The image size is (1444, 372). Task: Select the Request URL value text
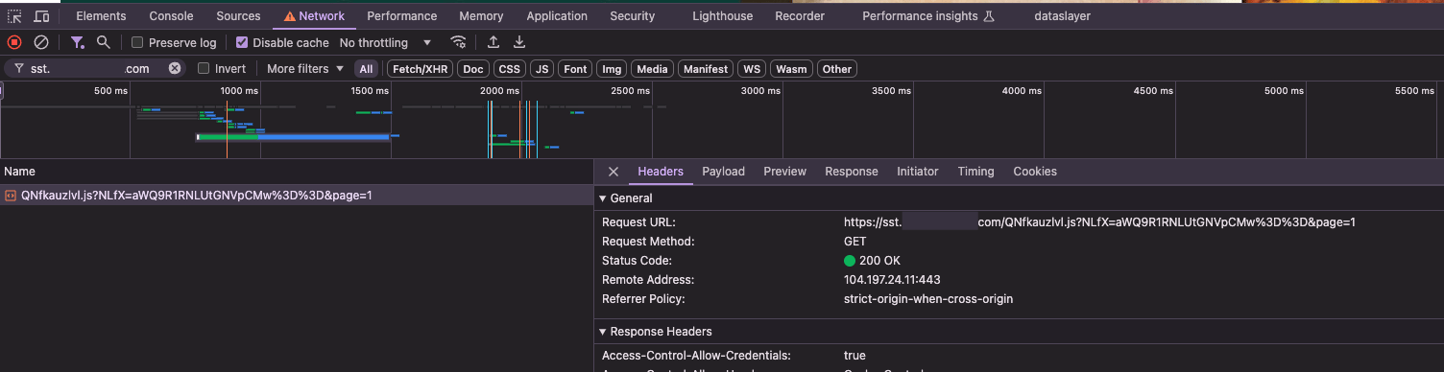click(x=1099, y=222)
